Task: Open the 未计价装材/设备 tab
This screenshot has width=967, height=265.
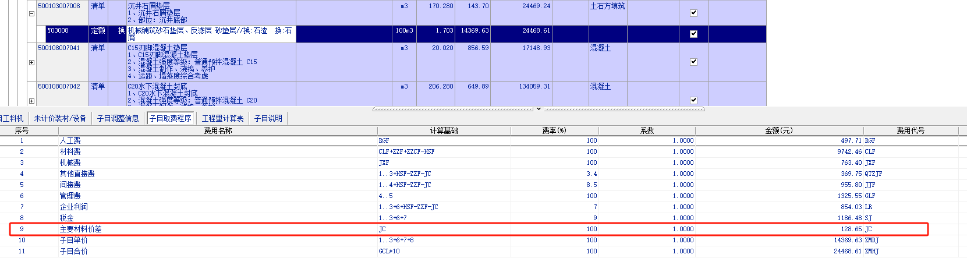Action: [60, 118]
